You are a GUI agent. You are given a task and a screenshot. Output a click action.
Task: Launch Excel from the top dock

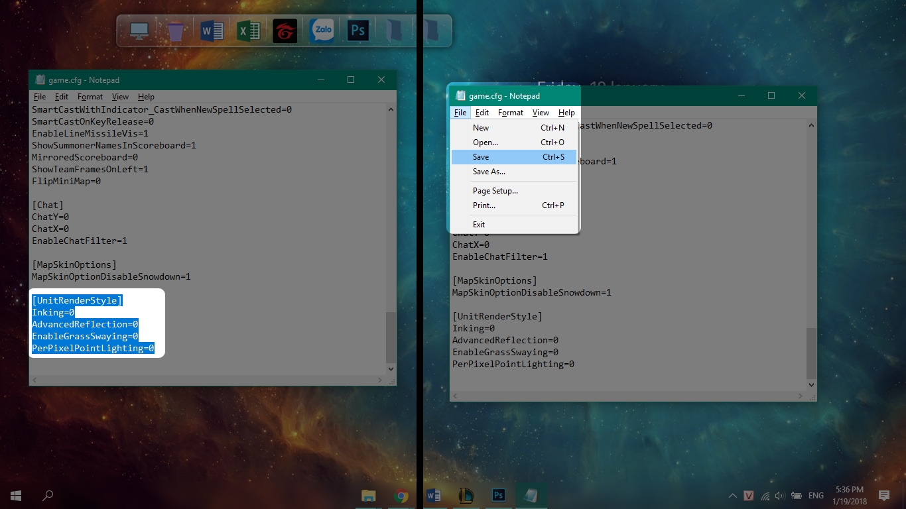pyautogui.click(x=248, y=31)
